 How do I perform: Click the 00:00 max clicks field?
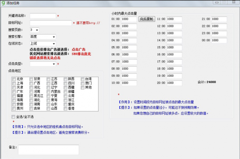[219, 40]
